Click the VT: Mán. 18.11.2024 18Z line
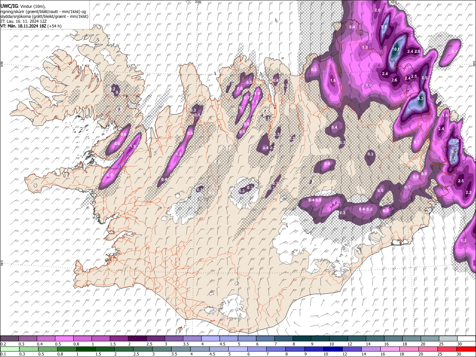 [x=31, y=26]
